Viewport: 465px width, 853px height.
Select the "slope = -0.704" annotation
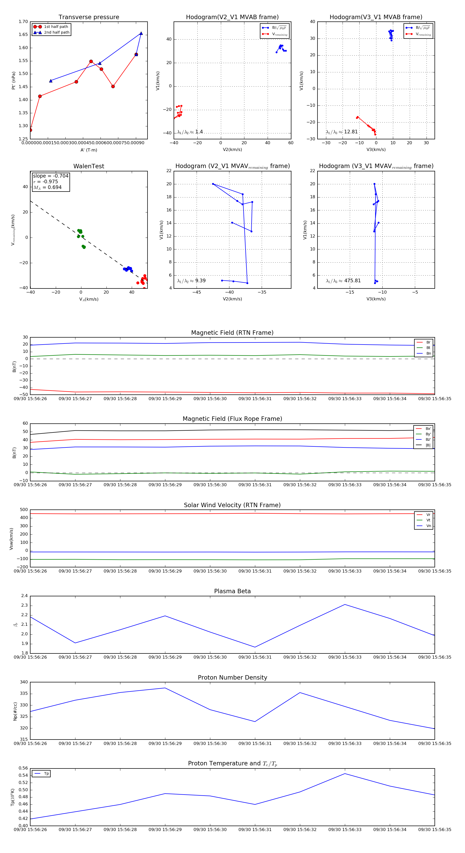51,176
